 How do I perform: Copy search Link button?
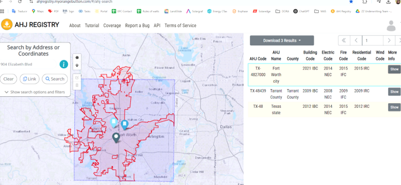30,79
